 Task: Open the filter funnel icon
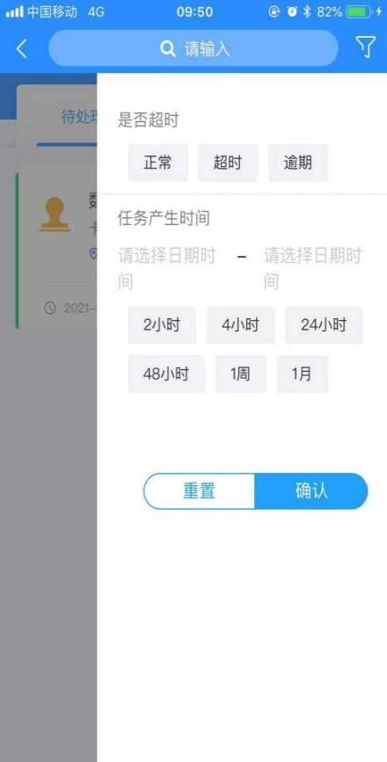point(366,47)
